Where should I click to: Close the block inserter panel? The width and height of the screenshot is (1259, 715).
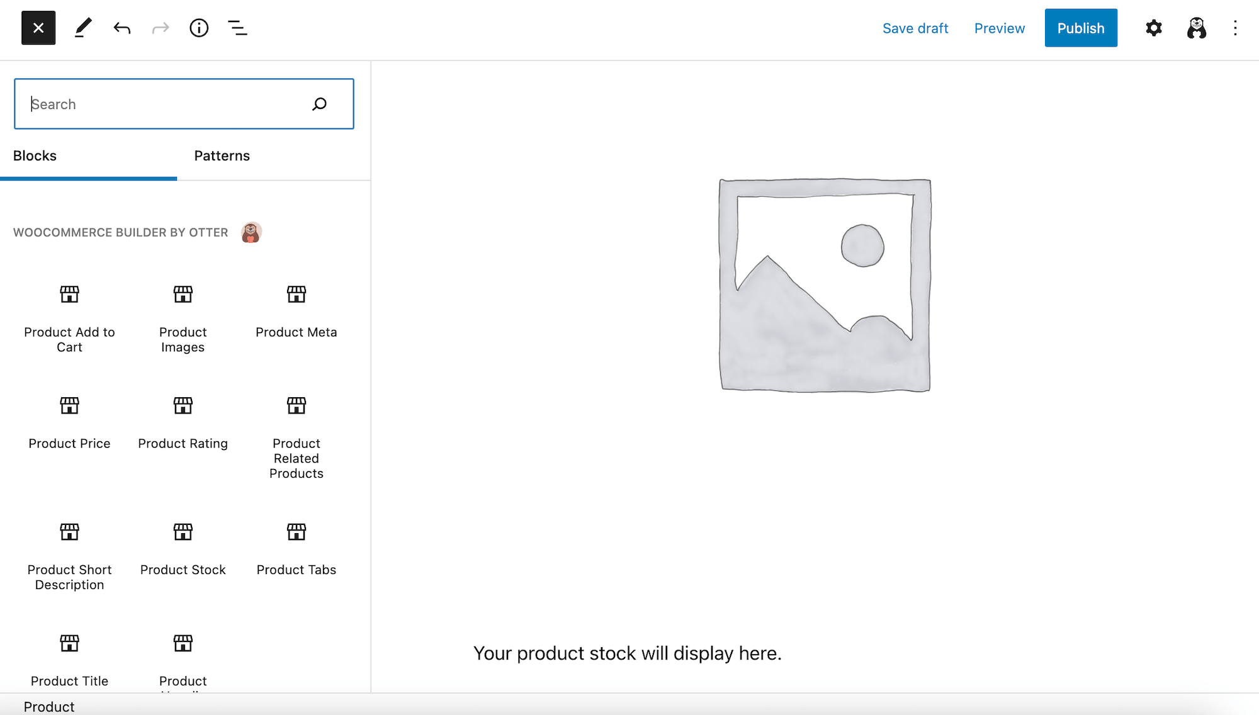38,28
